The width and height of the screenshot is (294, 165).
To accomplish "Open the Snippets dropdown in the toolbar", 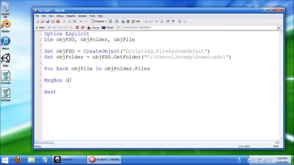I will [99, 22].
